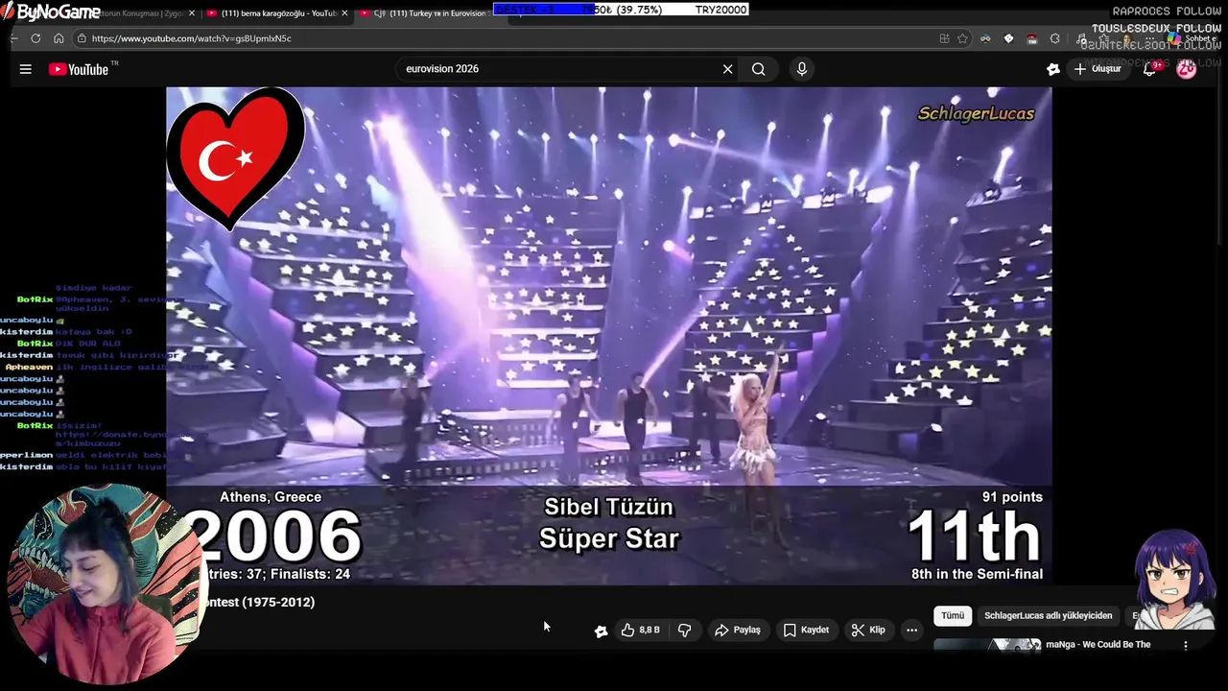This screenshot has height=691, width=1228.
Task: Click the SchlagerLucas watermark on the video
Action: point(976,114)
